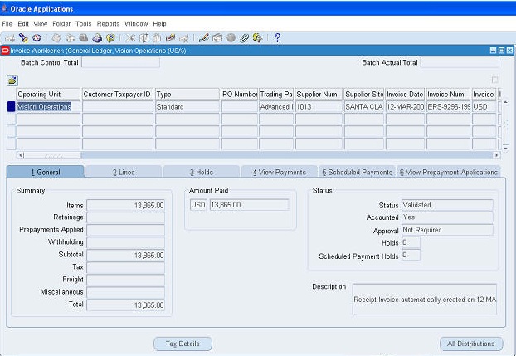
Task: Open the Tools menu
Action: [x=84, y=24]
